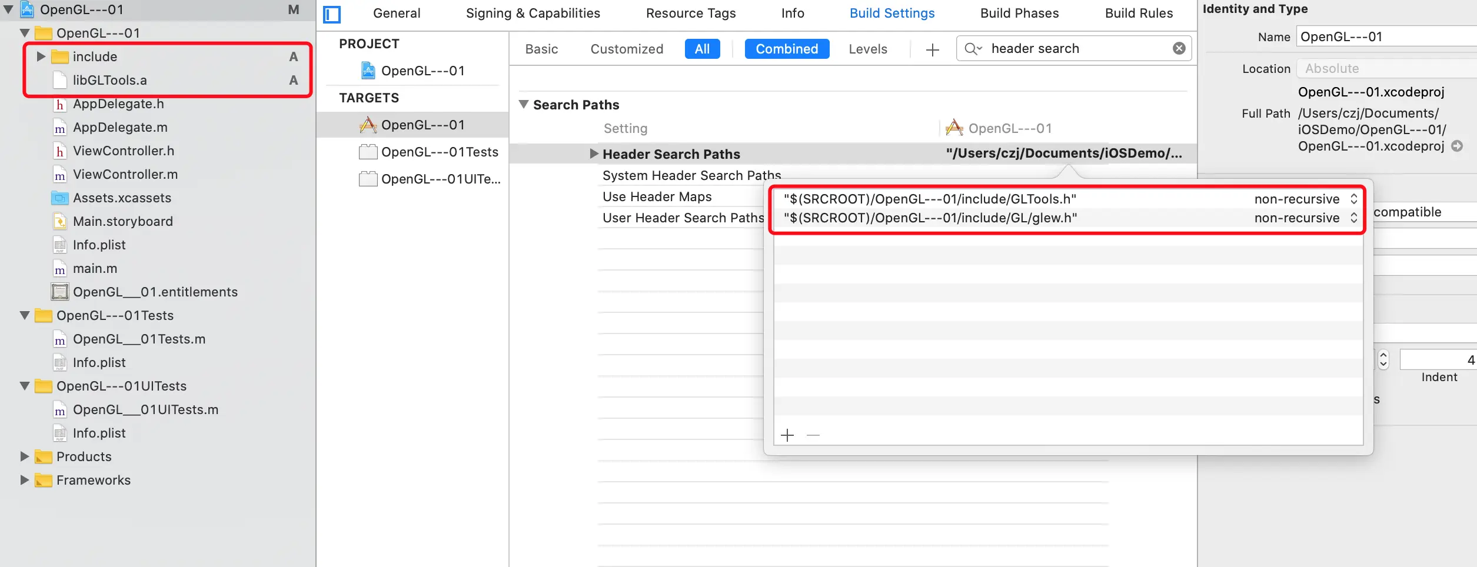Image resolution: width=1477 pixels, height=567 pixels.
Task: Select the Customized settings filter
Action: pyautogui.click(x=627, y=49)
